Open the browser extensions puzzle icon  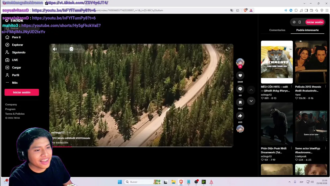pos(296,10)
